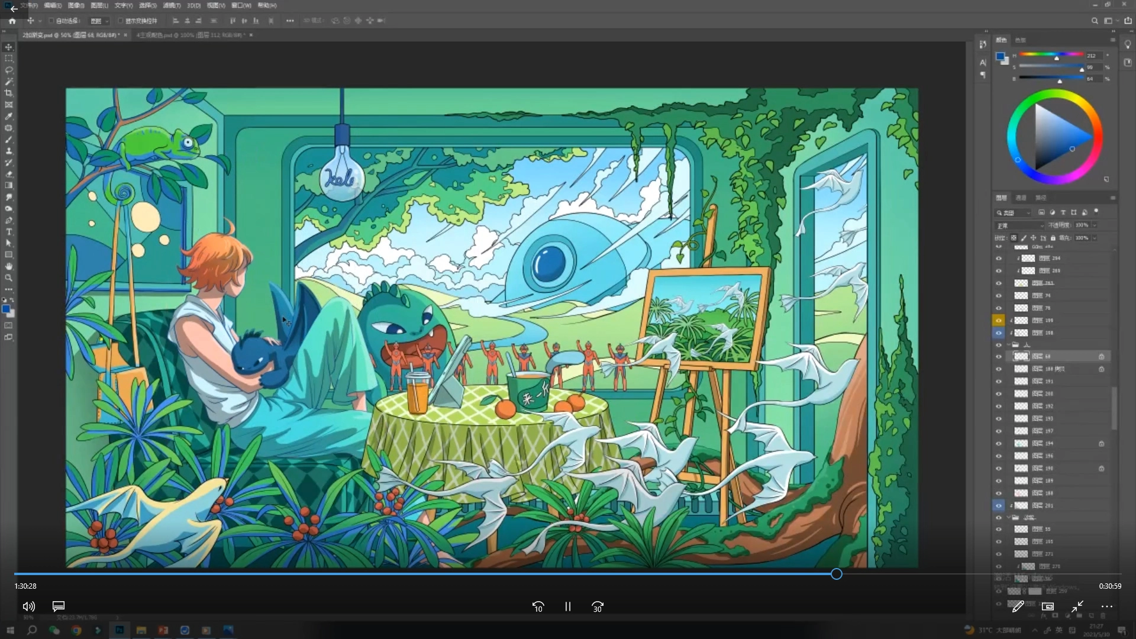Image resolution: width=1136 pixels, height=639 pixels.
Task: Open the Filter (滤镜) menu
Action: [172, 5]
